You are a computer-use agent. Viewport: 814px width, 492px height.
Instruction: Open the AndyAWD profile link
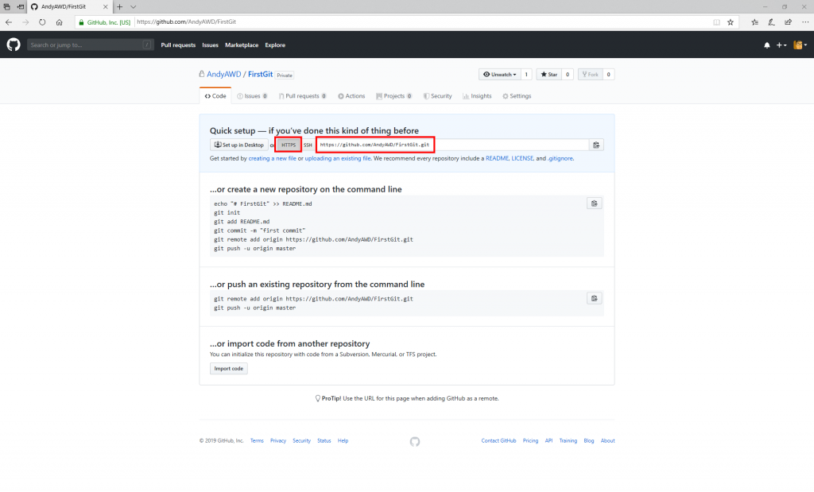pos(223,74)
